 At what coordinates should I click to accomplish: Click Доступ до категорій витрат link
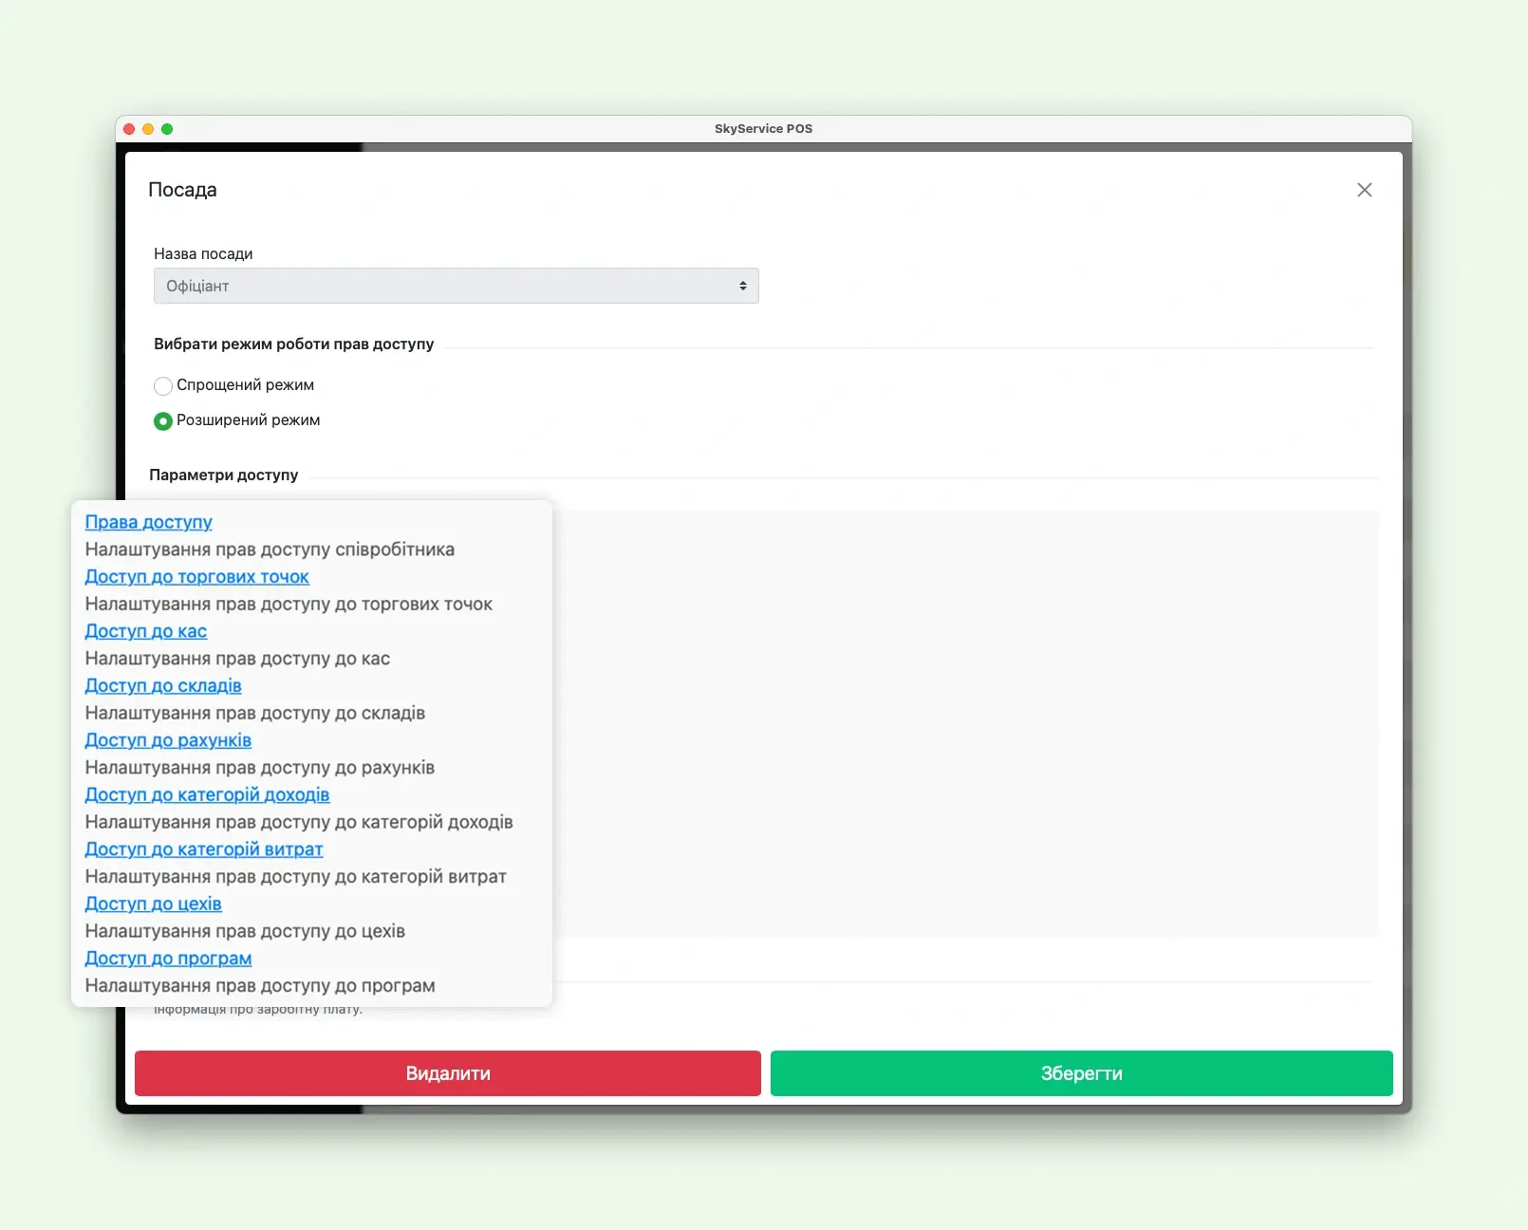pyautogui.click(x=204, y=849)
